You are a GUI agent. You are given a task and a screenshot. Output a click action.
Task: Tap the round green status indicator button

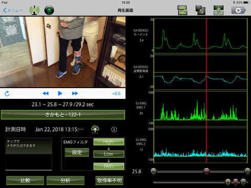point(49,10)
